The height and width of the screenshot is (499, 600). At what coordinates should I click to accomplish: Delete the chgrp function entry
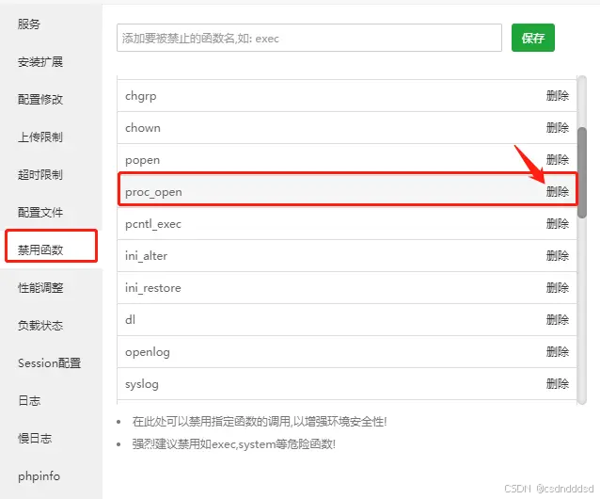pos(558,96)
